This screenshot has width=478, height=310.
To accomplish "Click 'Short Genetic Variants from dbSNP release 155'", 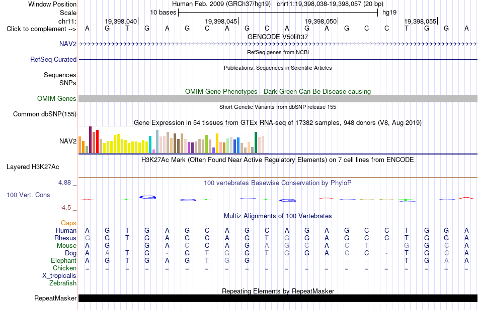I will (x=278, y=107).
